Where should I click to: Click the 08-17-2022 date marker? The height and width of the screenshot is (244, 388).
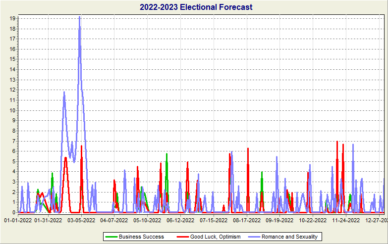[x=247, y=220]
